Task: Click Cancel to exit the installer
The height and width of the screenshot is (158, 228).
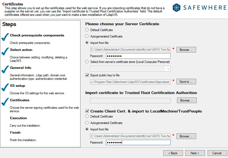Action: click(217, 153)
